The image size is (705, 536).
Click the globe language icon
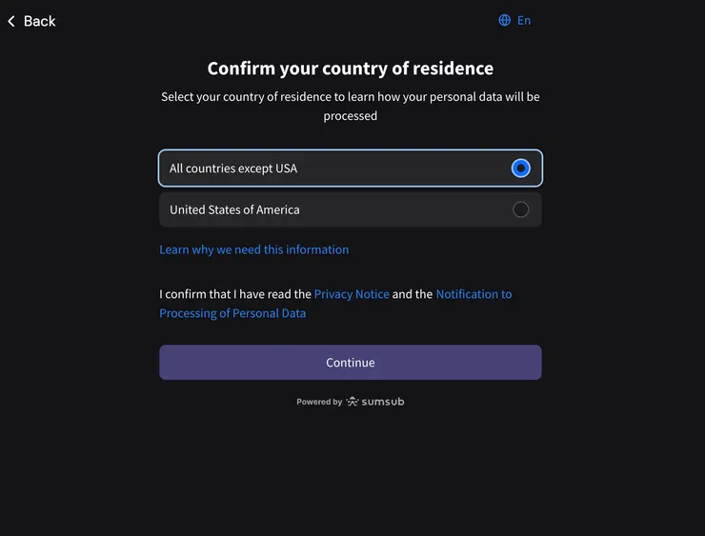pyautogui.click(x=505, y=20)
